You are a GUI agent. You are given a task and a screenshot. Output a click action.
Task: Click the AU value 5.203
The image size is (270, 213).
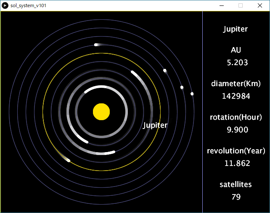click(237, 63)
